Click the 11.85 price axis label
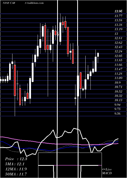The height and width of the screenshot is (178, 127). pos(118,61)
